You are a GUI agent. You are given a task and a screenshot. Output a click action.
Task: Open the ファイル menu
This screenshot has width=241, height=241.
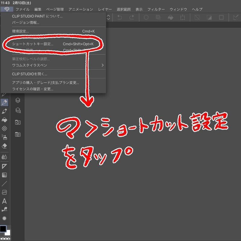click(22, 9)
